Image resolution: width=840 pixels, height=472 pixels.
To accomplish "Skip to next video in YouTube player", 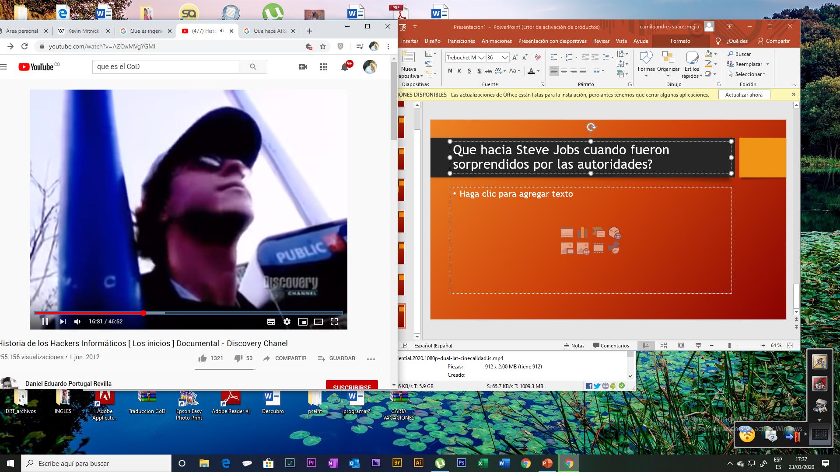I will click(63, 322).
